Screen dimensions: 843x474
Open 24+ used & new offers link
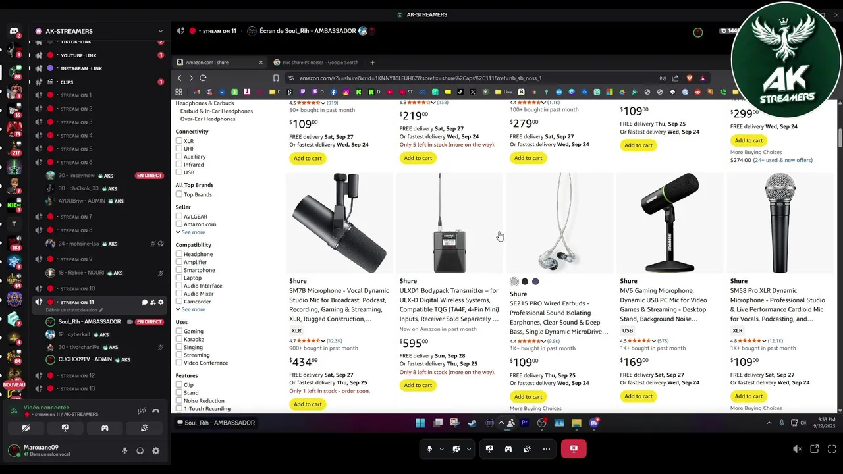(x=783, y=160)
